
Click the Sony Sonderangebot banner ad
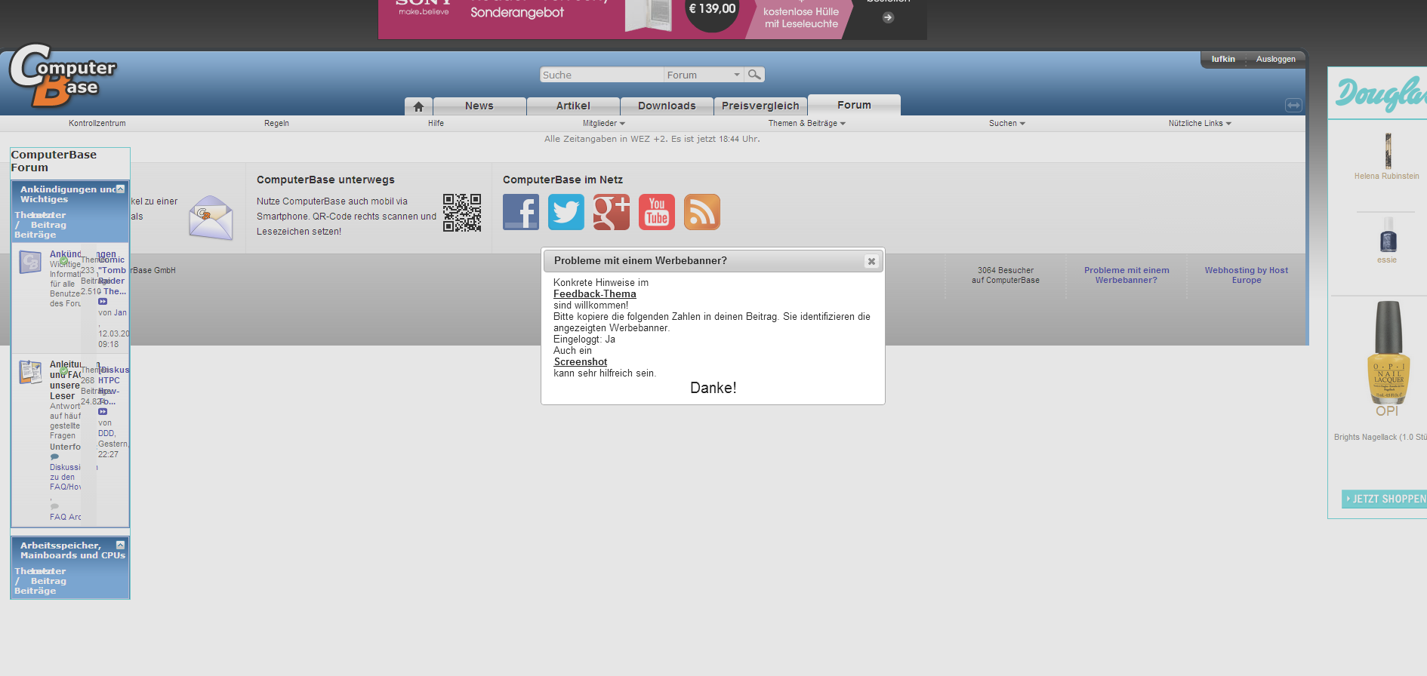[x=652, y=18]
